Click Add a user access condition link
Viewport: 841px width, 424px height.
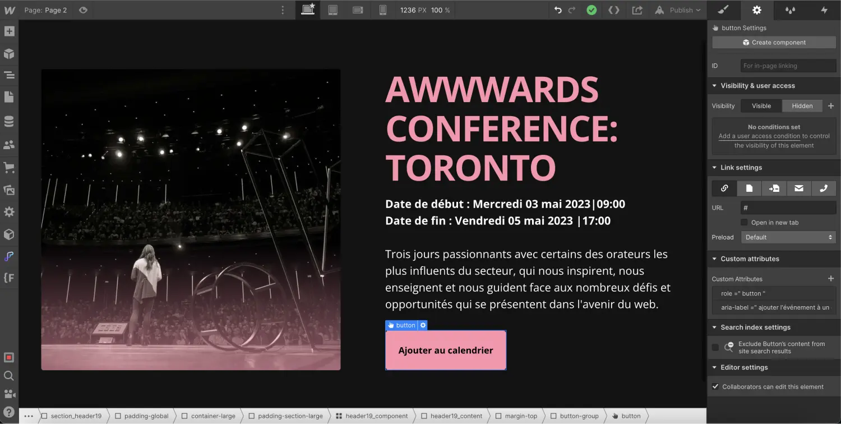[759, 136]
